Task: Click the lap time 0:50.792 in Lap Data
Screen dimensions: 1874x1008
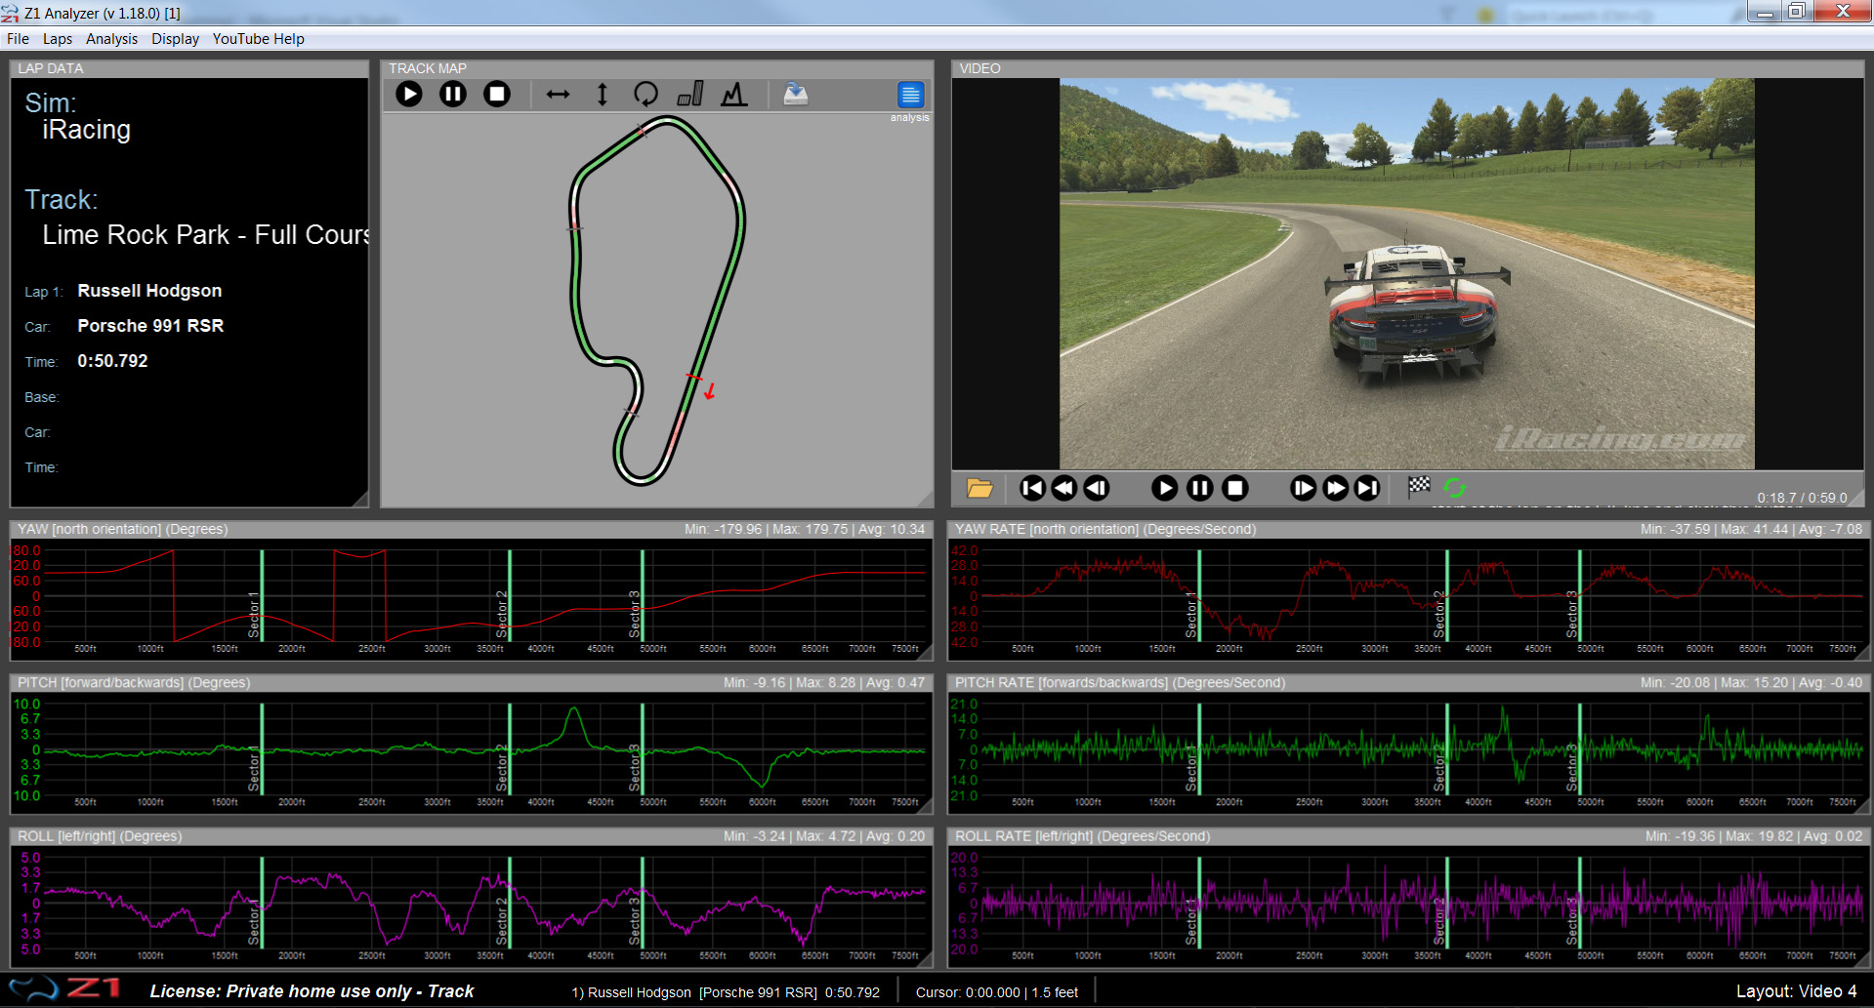Action: click(x=112, y=361)
